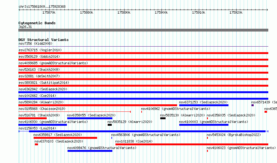Click the 175890k ruler position
277x163 pixels.
[124, 12]
